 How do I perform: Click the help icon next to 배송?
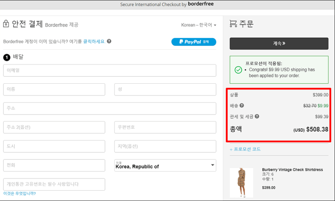pos(242,105)
